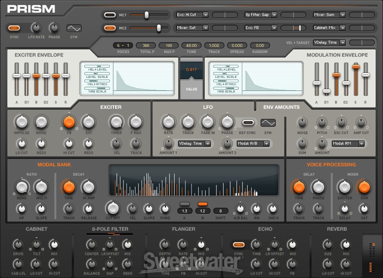Click the Exciter NOISE knob
Viewport: 383px width, 278px height.
[41, 122]
